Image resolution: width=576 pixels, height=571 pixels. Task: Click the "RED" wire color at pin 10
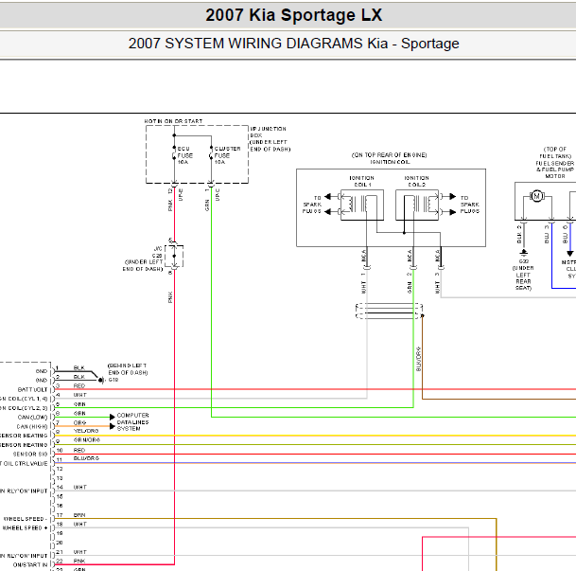coord(79,450)
